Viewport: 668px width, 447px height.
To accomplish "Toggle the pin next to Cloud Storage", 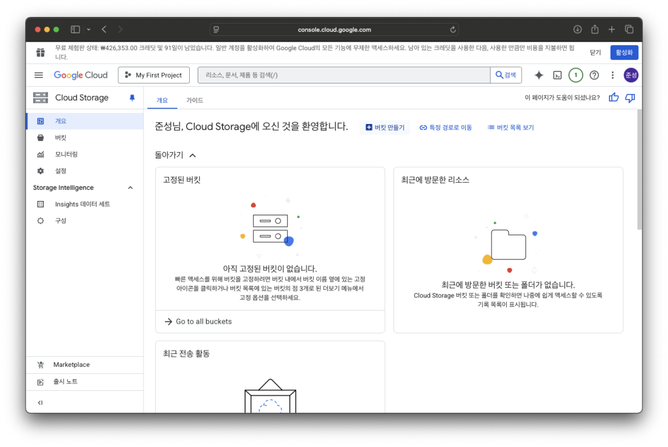I will [x=132, y=98].
